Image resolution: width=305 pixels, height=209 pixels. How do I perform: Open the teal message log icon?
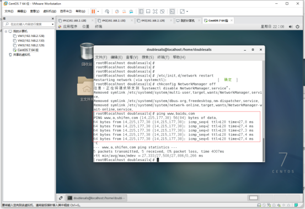click(296, 205)
